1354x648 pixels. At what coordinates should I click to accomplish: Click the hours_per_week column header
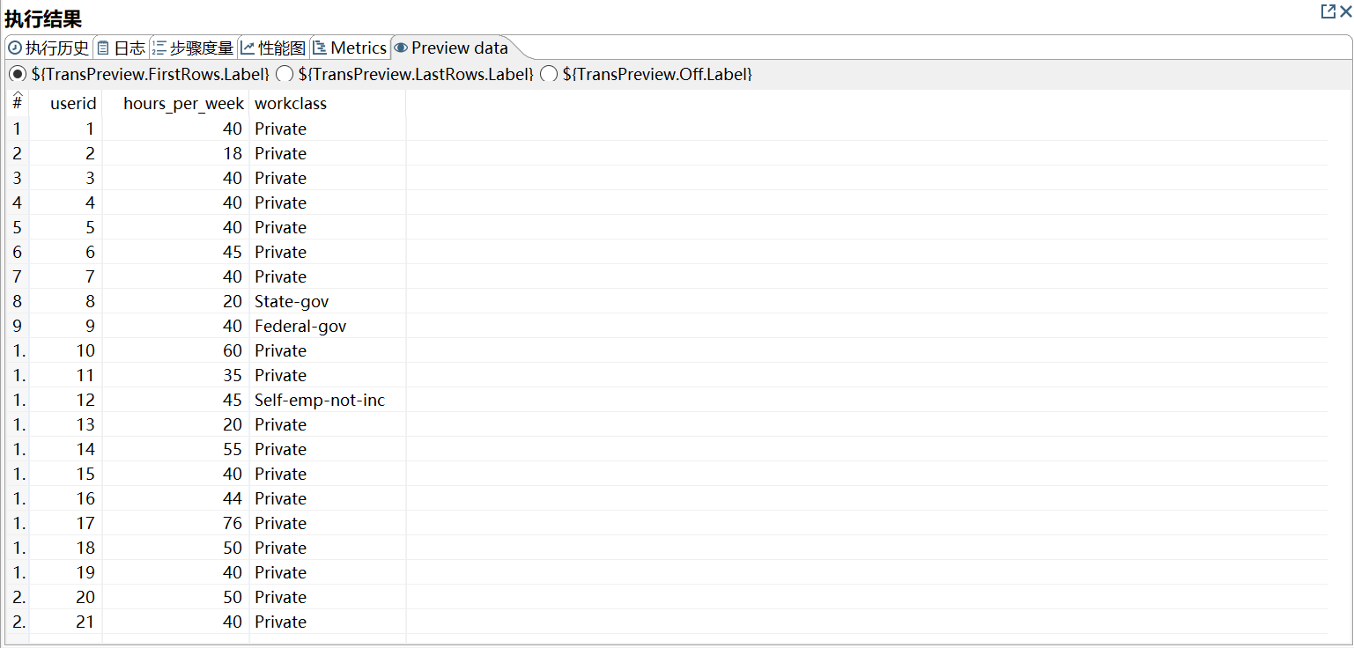pos(176,104)
